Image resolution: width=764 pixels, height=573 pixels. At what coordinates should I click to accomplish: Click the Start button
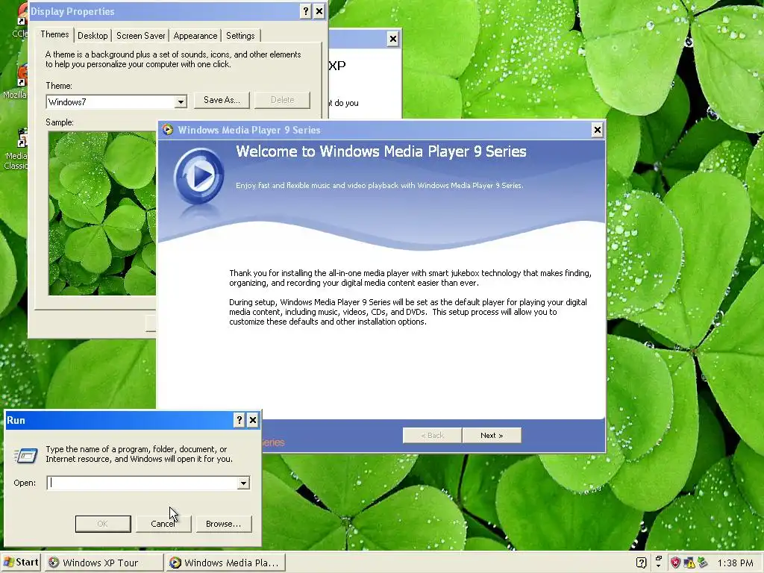21,563
